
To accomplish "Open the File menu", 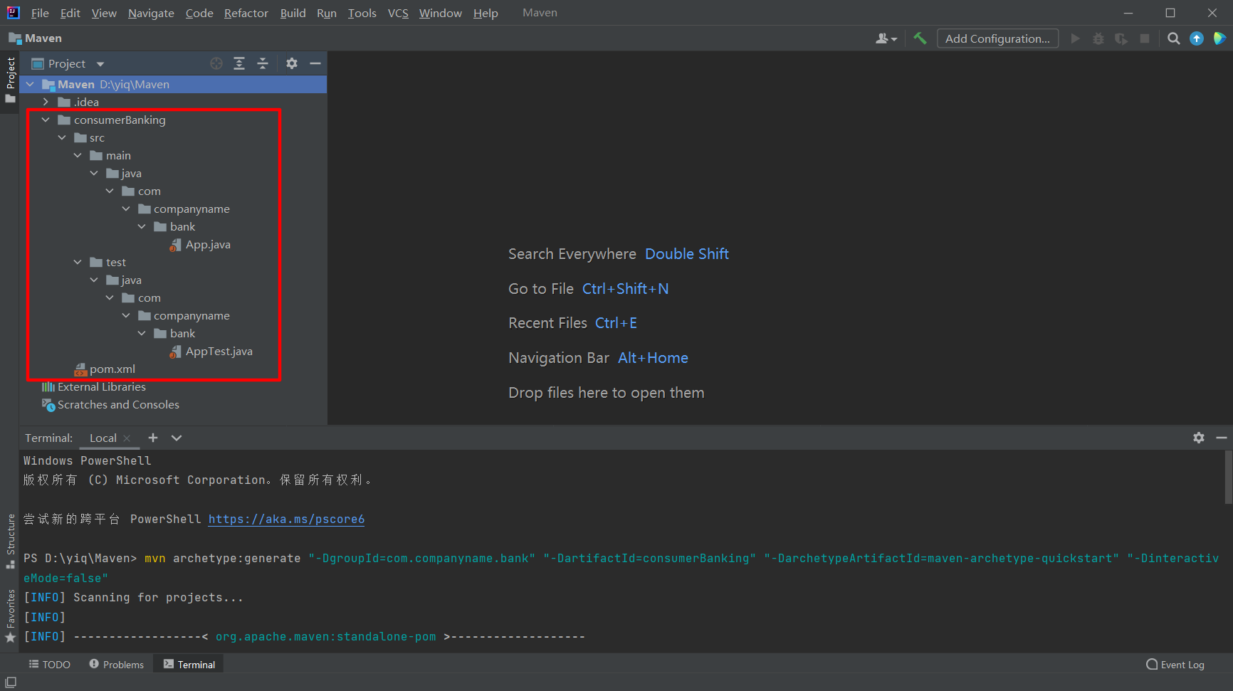I will tap(40, 13).
